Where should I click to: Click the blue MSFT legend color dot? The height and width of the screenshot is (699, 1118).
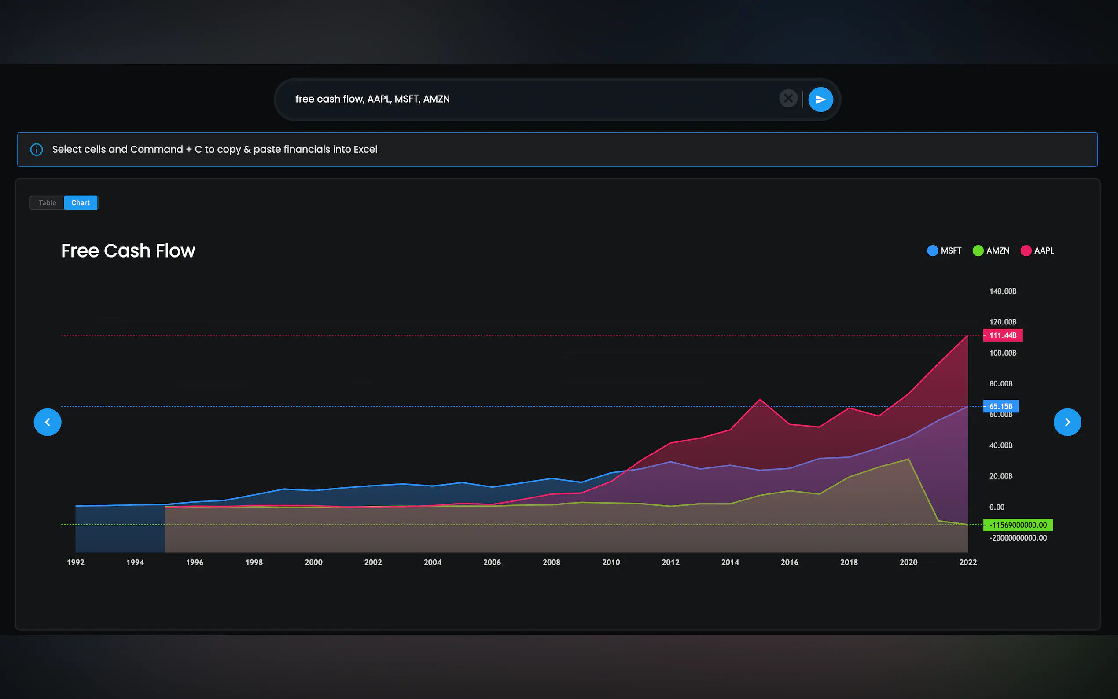tap(932, 250)
